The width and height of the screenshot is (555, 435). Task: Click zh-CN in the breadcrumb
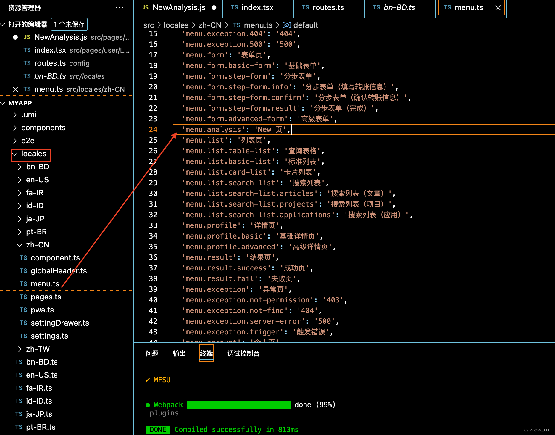[210, 25]
